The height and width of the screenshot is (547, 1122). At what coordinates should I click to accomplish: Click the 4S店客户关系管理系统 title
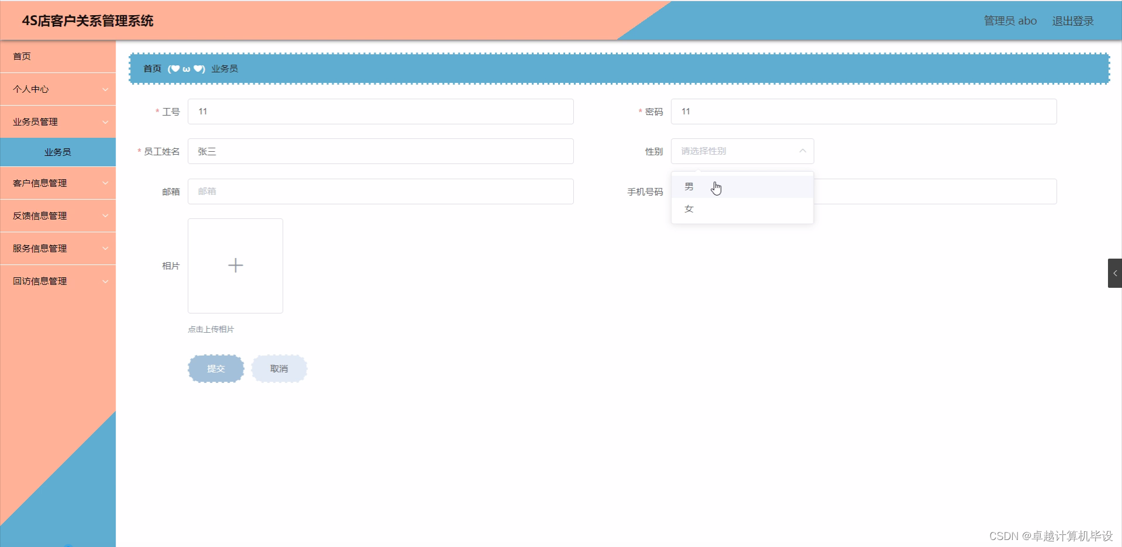coord(88,21)
